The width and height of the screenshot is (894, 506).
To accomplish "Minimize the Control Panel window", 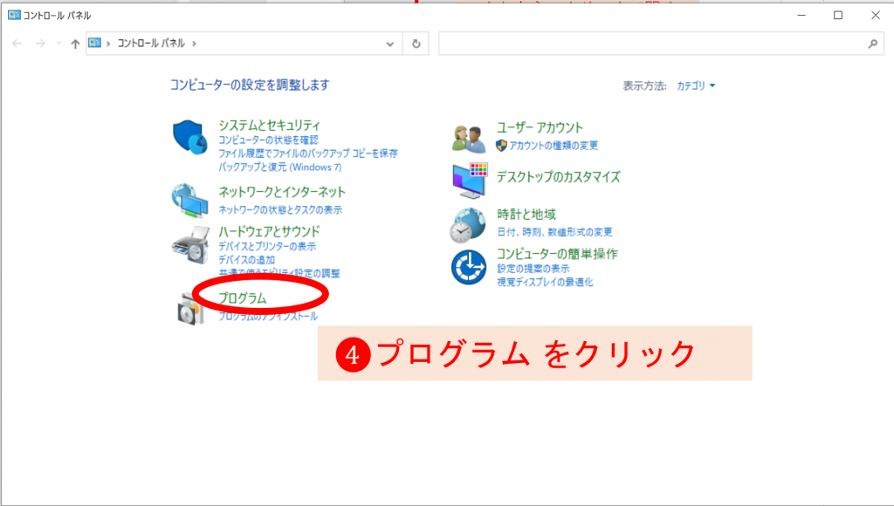I will (801, 16).
